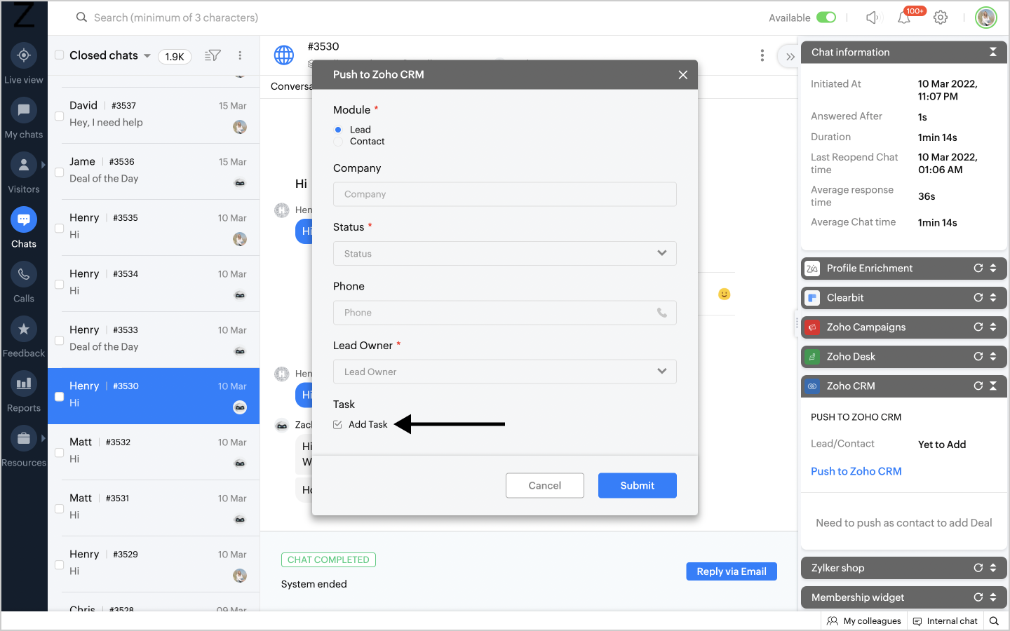The width and height of the screenshot is (1010, 631).
Task: Focus the Phone input field
Action: click(x=505, y=313)
